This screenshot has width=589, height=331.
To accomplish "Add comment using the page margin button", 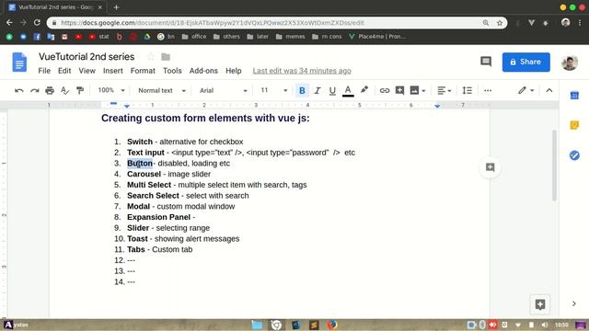I will (x=490, y=167).
